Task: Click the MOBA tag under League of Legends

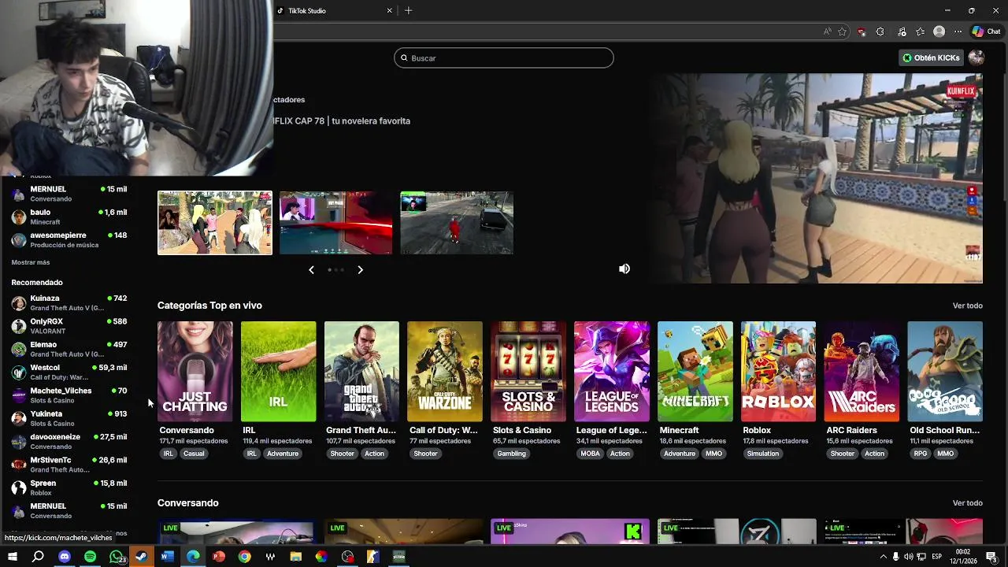Action: (590, 454)
